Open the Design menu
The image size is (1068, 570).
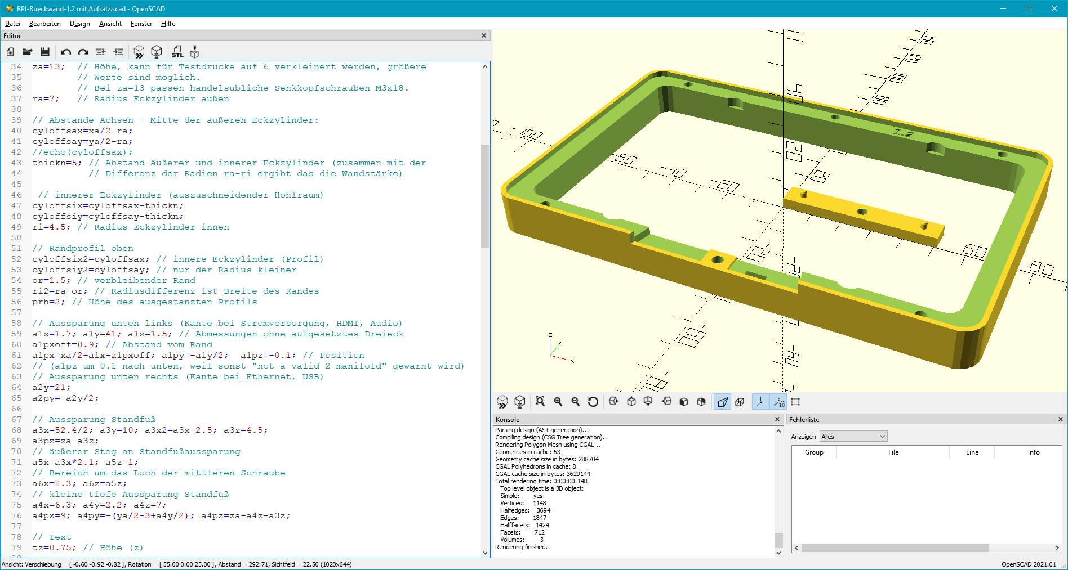(x=79, y=24)
